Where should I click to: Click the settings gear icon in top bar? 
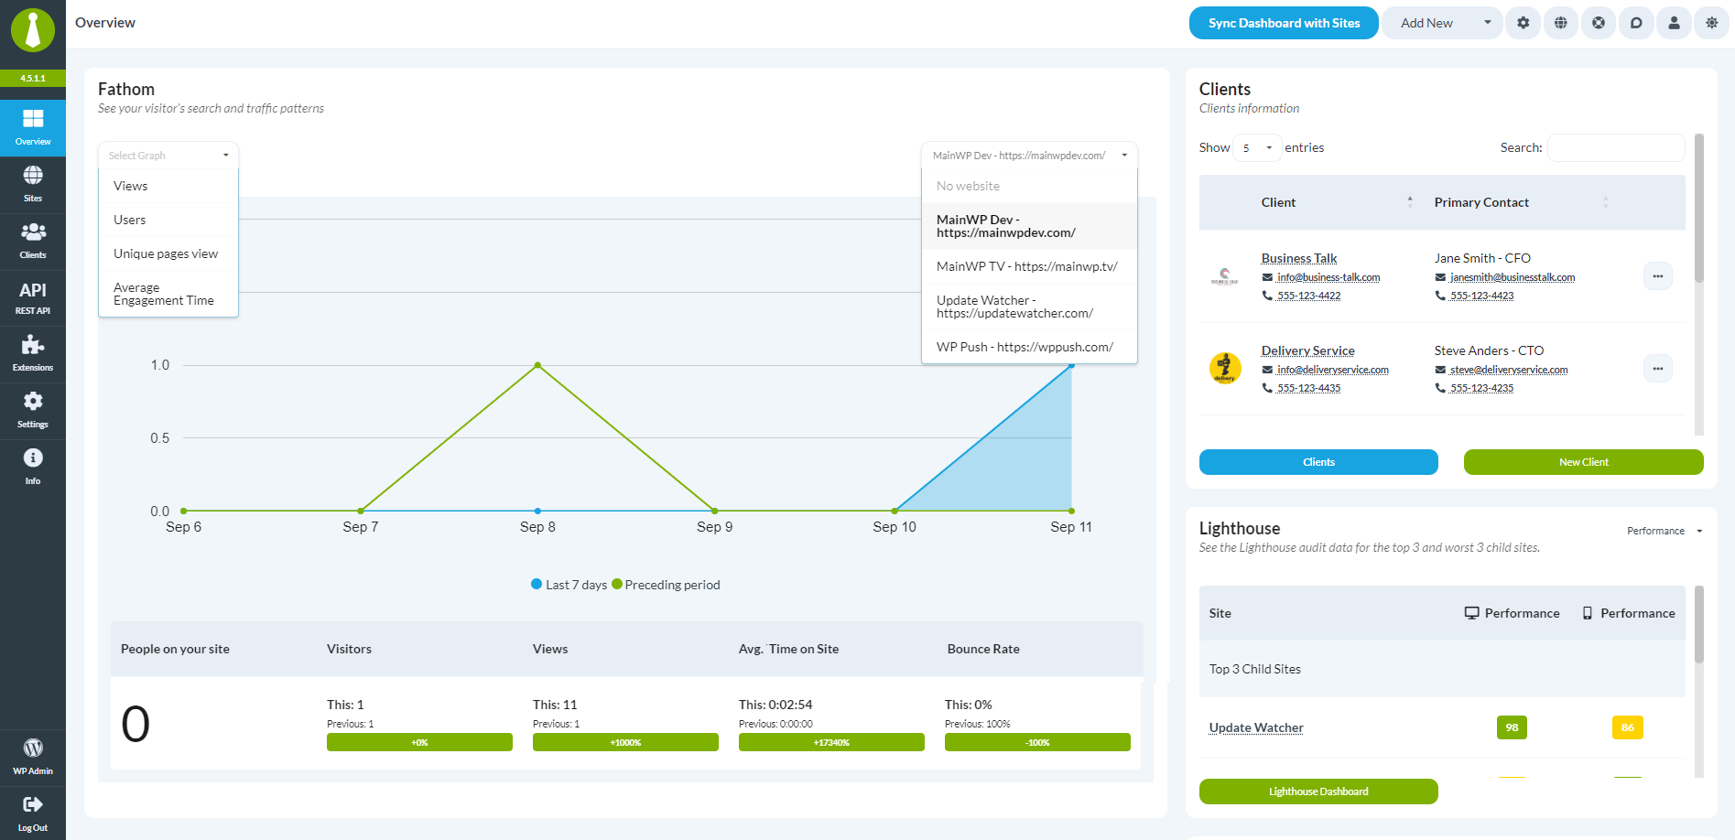click(x=1523, y=23)
